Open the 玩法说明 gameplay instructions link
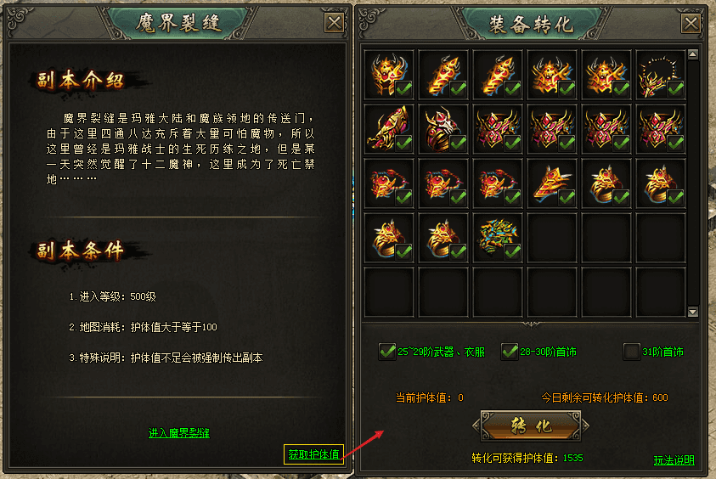The height and width of the screenshot is (479, 716). click(674, 460)
